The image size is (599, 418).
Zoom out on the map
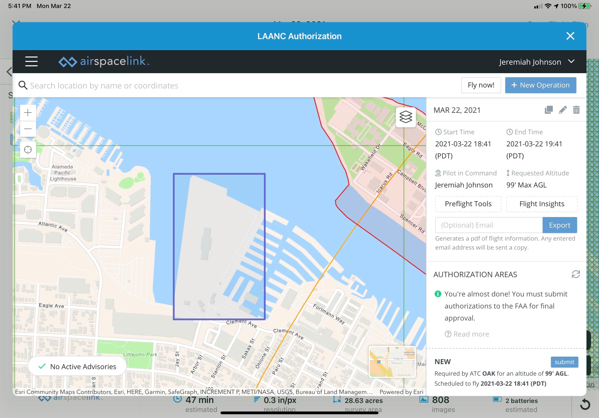pos(28,129)
